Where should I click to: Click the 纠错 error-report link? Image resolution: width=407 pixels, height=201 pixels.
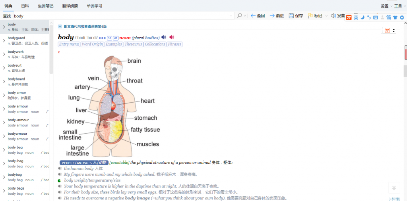(394, 199)
